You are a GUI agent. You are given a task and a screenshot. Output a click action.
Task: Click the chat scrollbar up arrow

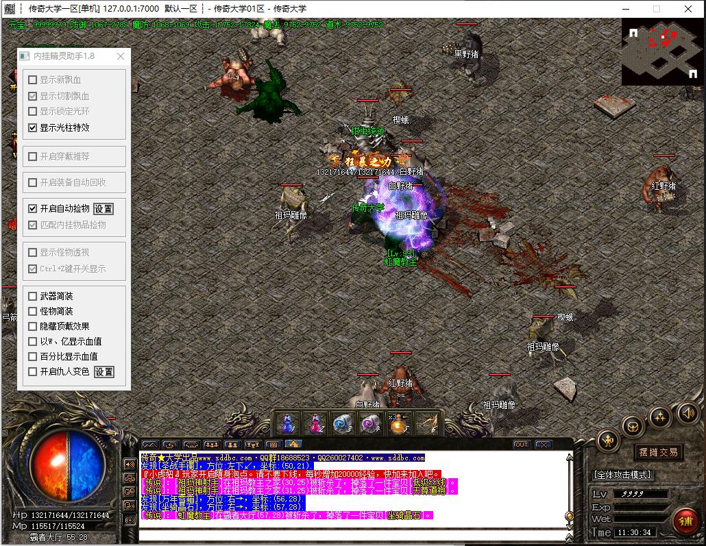click(569, 458)
